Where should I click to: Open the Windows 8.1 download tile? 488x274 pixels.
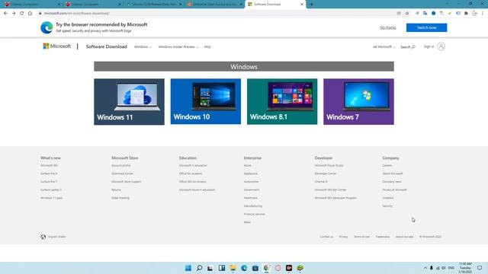pos(282,101)
